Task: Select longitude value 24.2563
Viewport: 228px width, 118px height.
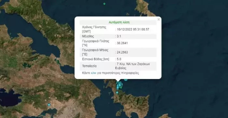Action: [122, 52]
